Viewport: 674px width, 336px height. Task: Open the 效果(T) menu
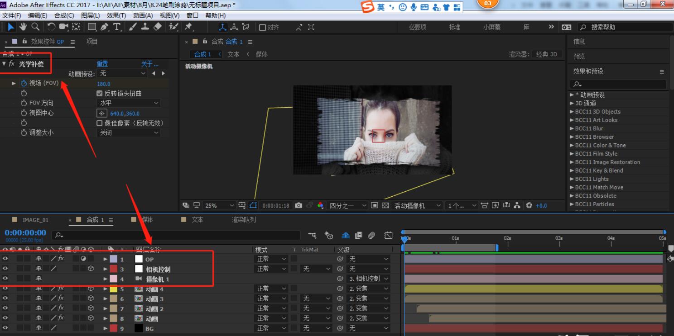pyautogui.click(x=117, y=15)
